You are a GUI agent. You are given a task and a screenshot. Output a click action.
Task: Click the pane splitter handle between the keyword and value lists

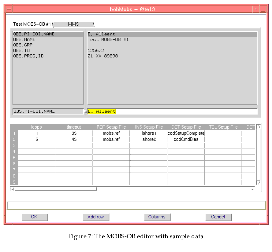click(x=85, y=111)
